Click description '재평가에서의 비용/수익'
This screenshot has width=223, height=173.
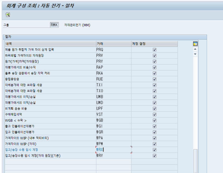(x=20, y=67)
